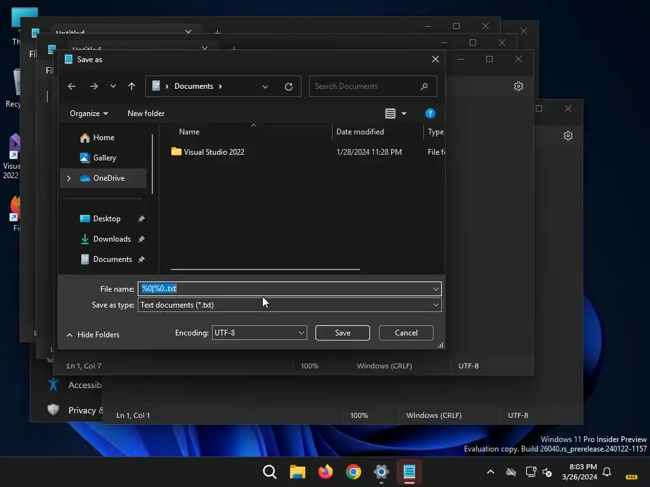Click the pin icon next to Documents

point(141,259)
